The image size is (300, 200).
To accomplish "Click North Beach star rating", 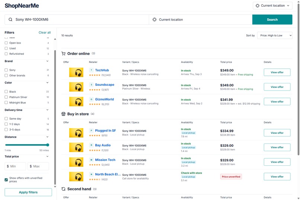I will point(95,180).
